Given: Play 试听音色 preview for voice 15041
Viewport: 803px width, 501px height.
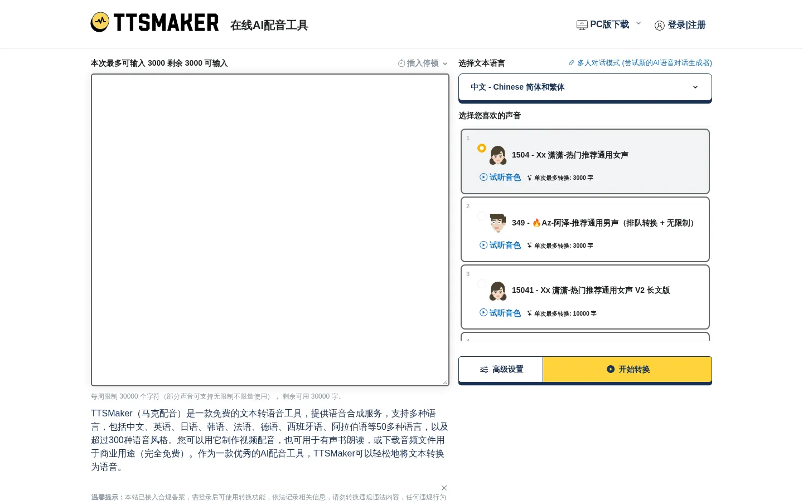Looking at the screenshot, I should click(500, 313).
